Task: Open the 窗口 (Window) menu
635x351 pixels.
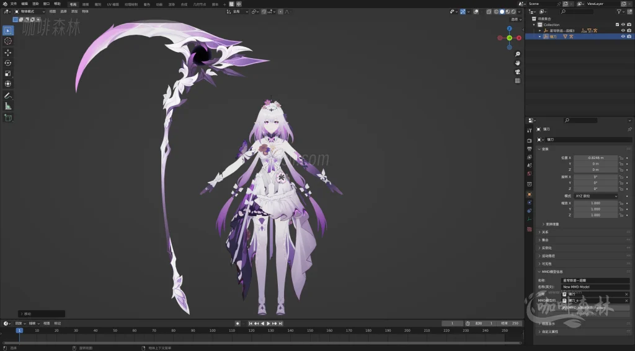Action: pyautogui.click(x=46, y=4)
